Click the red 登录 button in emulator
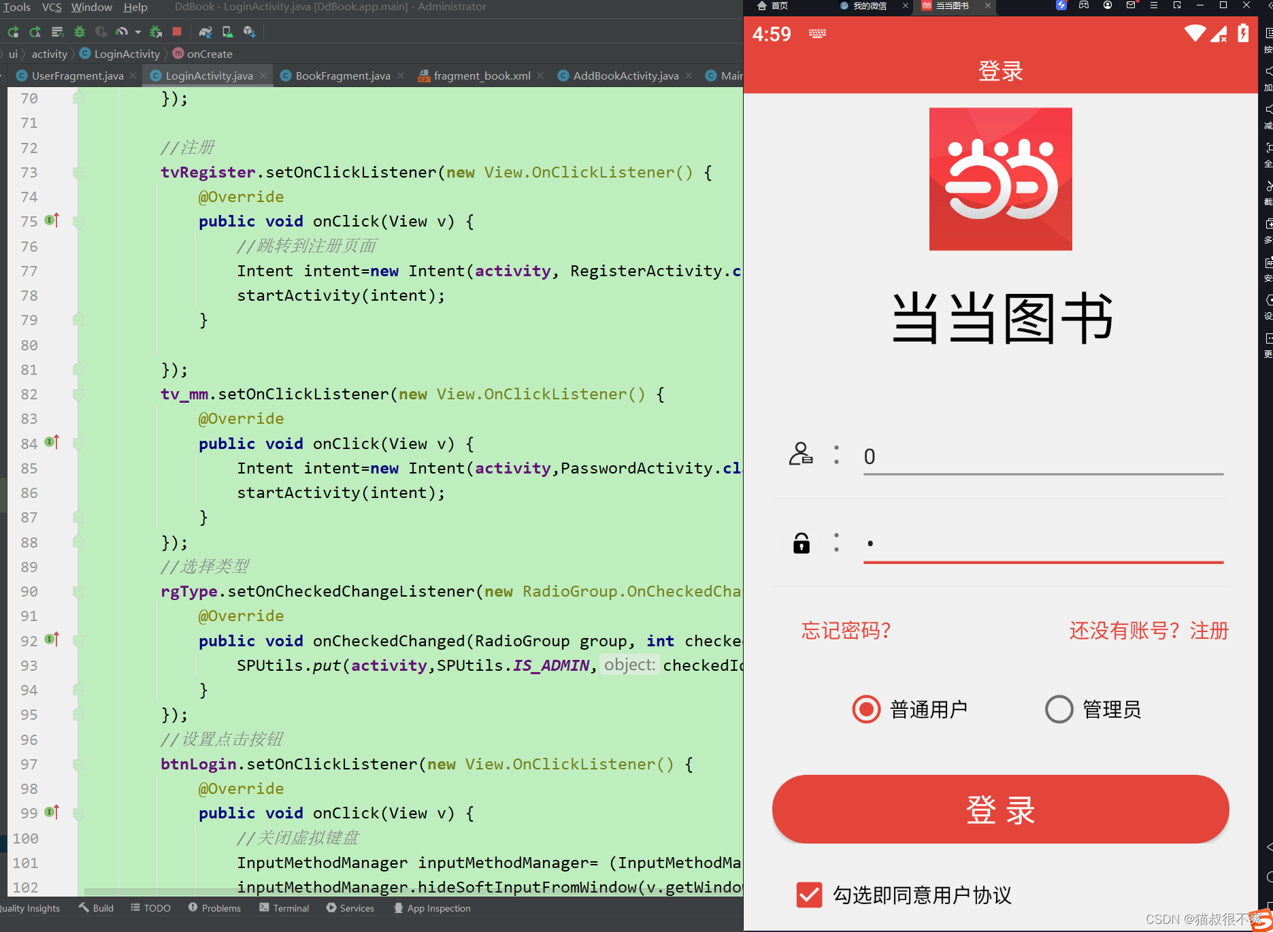Viewport: 1273px width, 932px height. [x=1000, y=810]
